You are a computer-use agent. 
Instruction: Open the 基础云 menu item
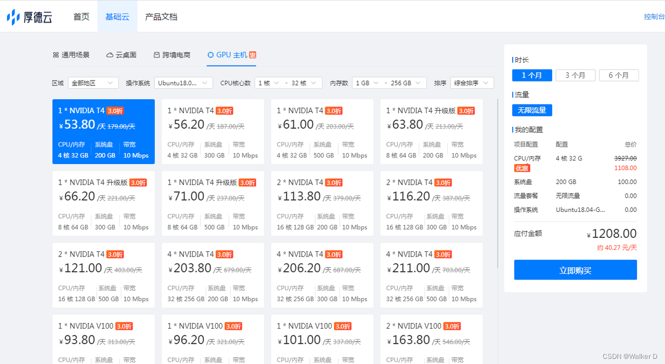point(117,17)
